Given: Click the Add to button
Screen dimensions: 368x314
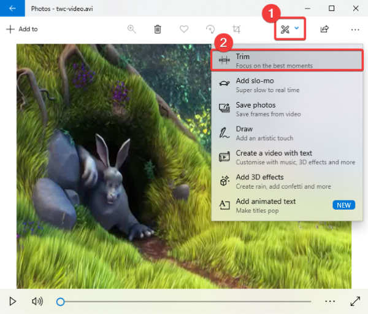Looking at the screenshot, I should point(22,29).
